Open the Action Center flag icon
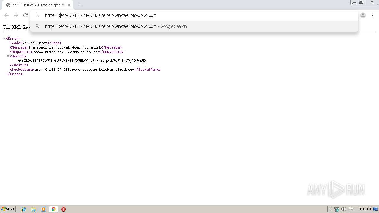 click(351, 209)
